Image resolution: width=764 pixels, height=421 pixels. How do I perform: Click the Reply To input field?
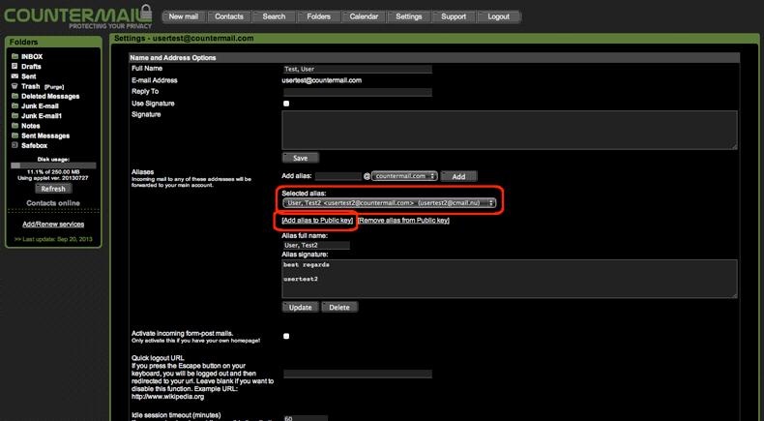[358, 92]
